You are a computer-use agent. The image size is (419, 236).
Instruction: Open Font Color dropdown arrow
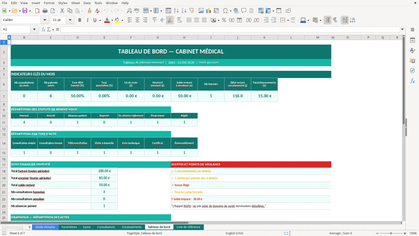112,20
